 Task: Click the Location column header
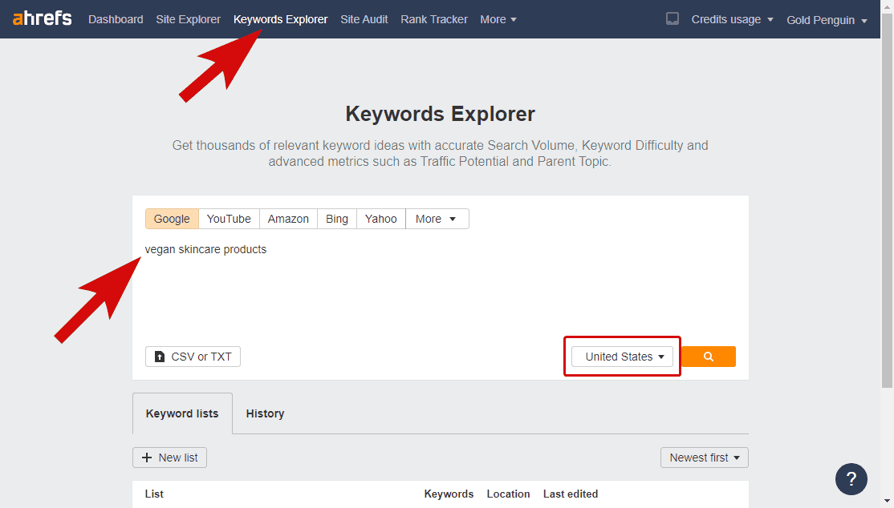click(x=508, y=494)
